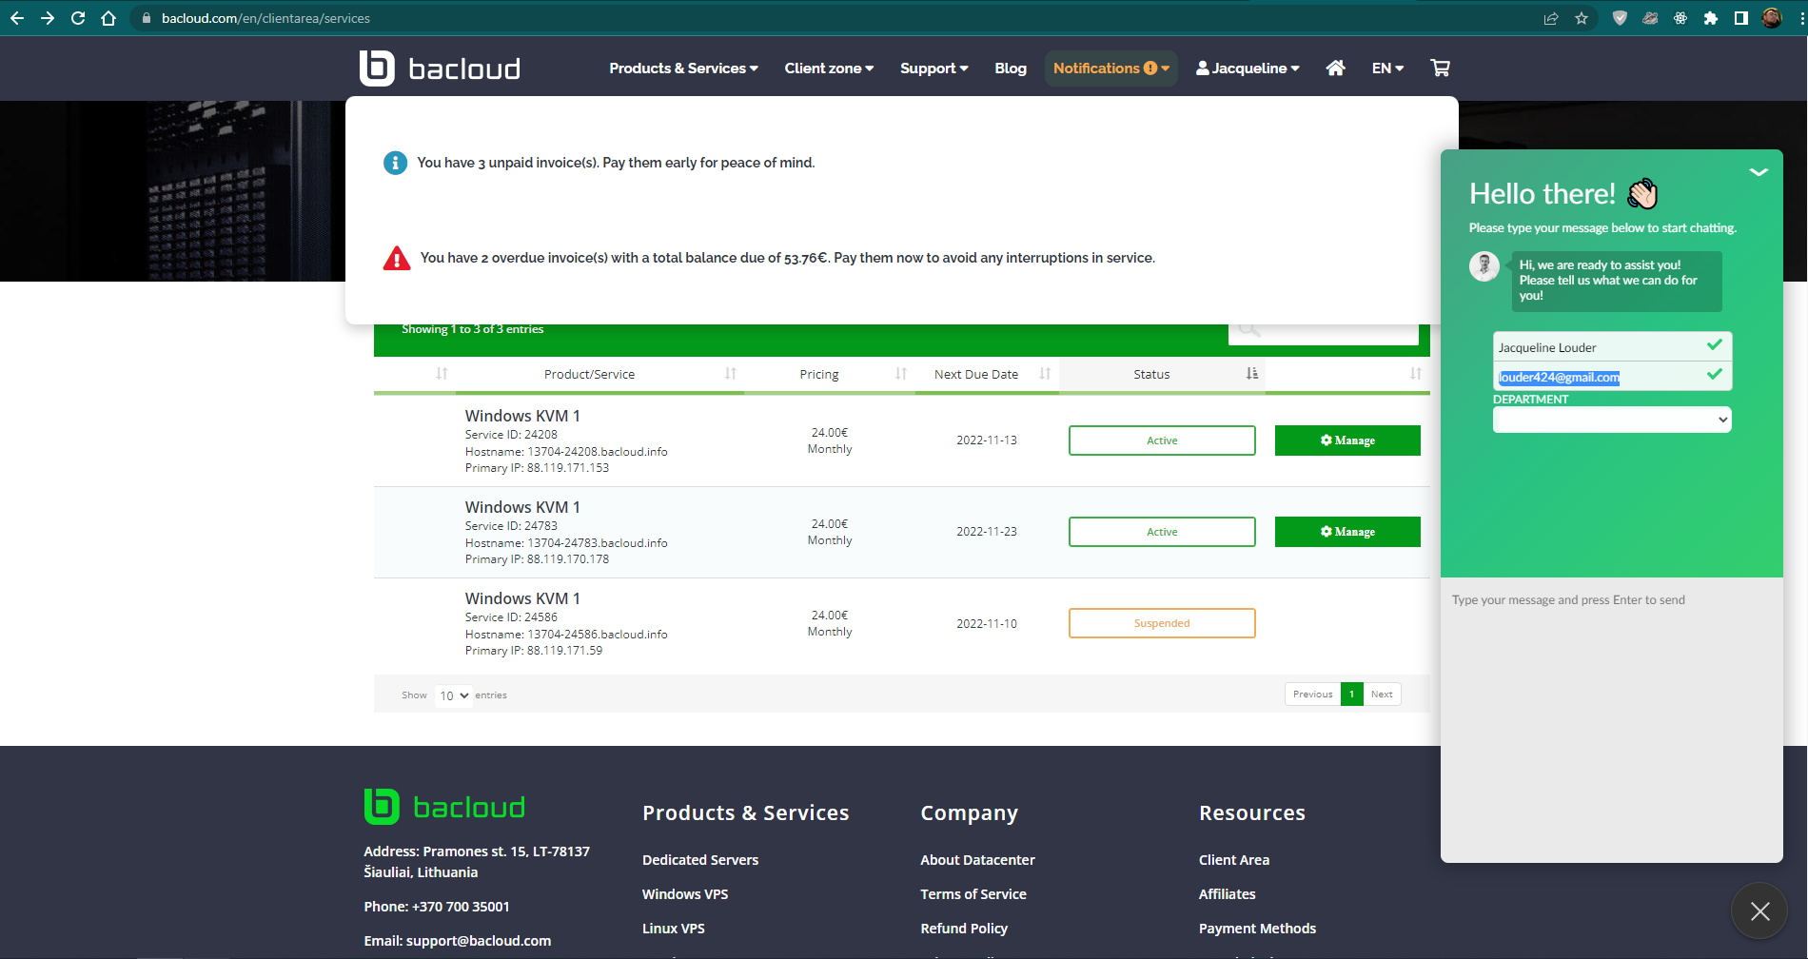1808x959 pixels.
Task: Click the chat agent avatar
Action: pos(1484,266)
